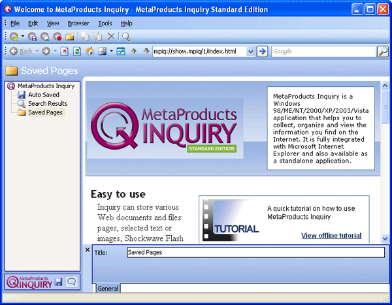Click the up arrow navigation icon
The height and width of the screenshot is (305, 392).
point(134,51)
